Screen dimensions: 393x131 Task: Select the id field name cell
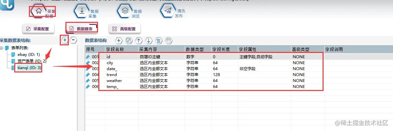point(122,57)
